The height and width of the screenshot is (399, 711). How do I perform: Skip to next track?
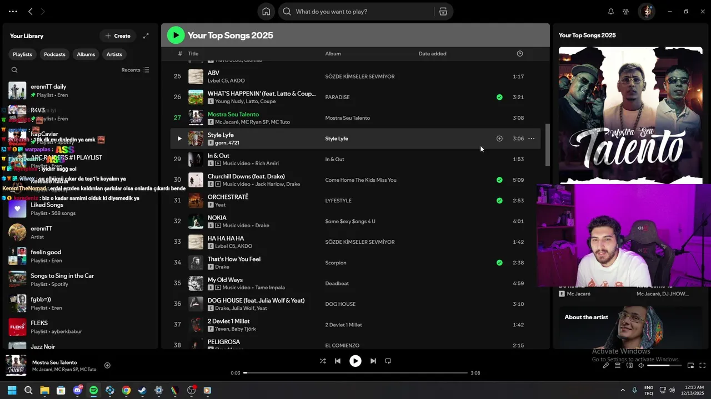tap(373, 361)
